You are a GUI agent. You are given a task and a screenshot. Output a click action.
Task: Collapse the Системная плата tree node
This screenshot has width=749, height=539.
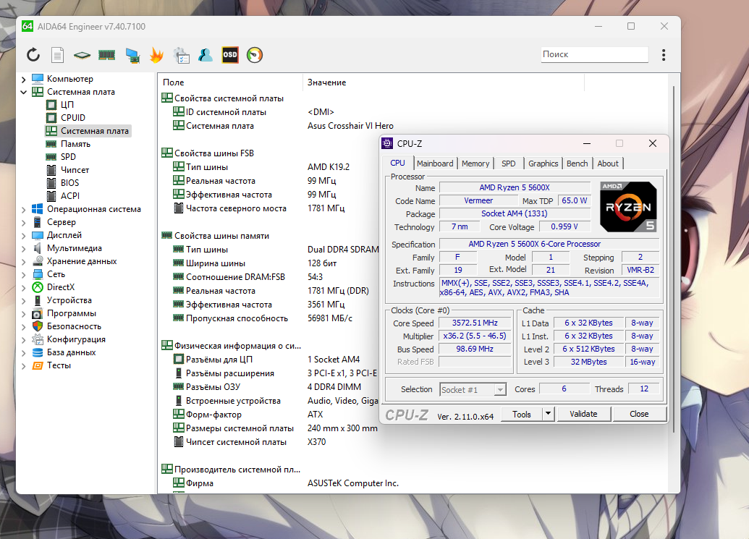(23, 92)
